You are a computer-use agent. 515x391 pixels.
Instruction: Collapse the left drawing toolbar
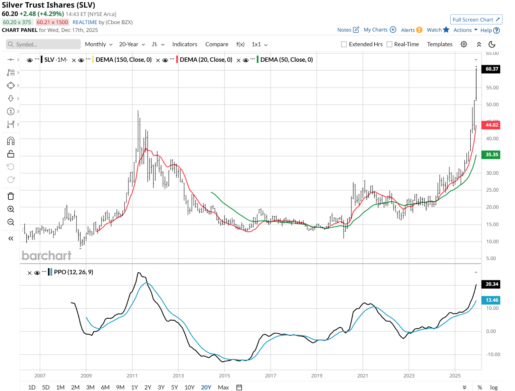coord(11,238)
